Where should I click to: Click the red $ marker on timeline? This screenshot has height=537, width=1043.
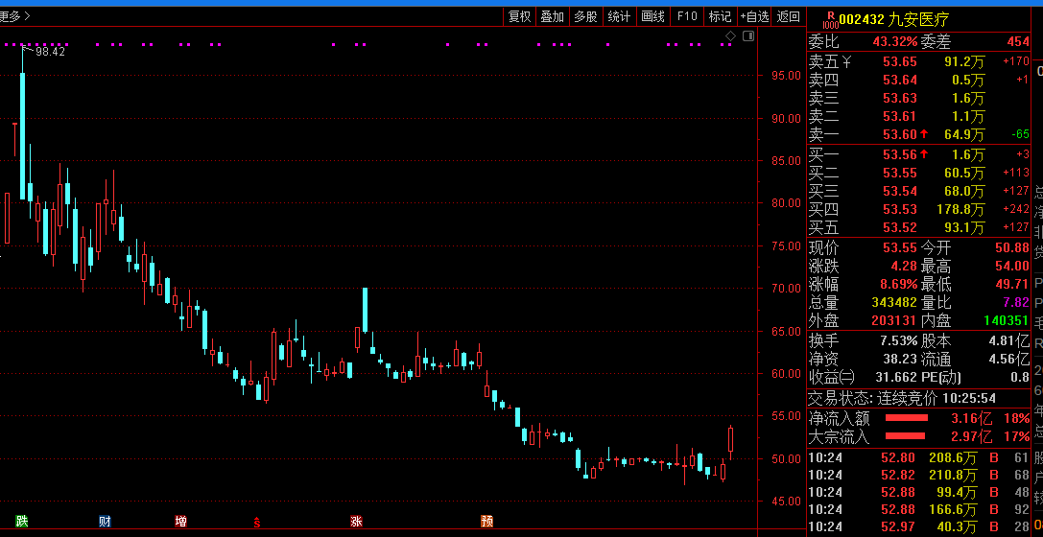point(257,523)
